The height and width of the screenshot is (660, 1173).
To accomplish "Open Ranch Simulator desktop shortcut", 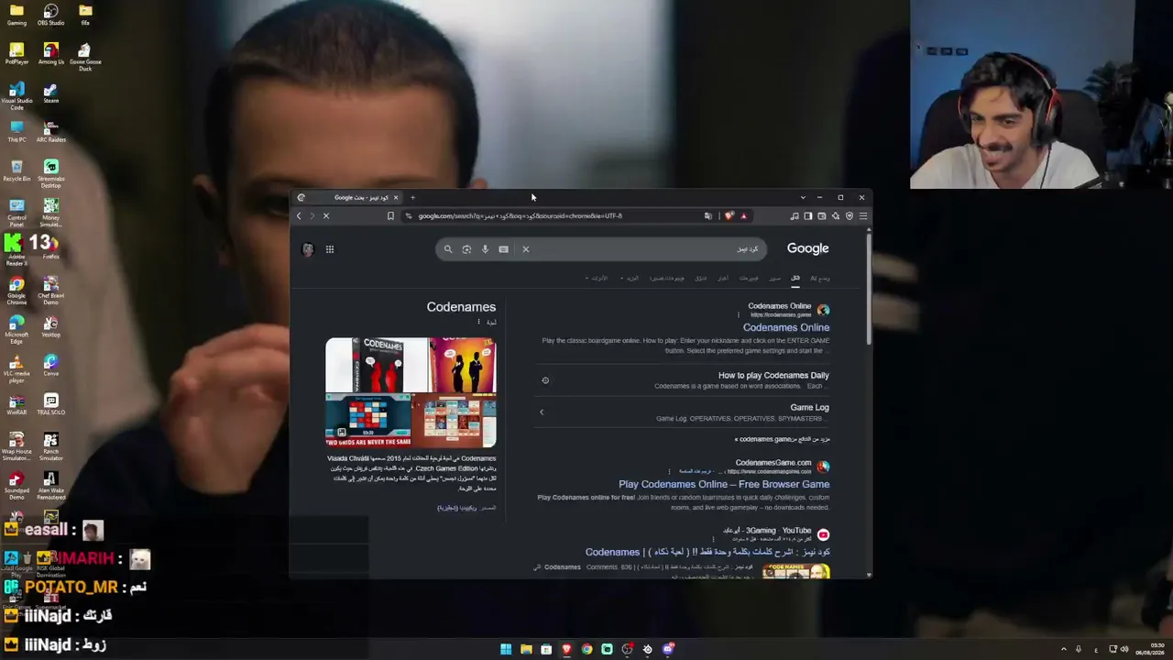I will point(50,447).
